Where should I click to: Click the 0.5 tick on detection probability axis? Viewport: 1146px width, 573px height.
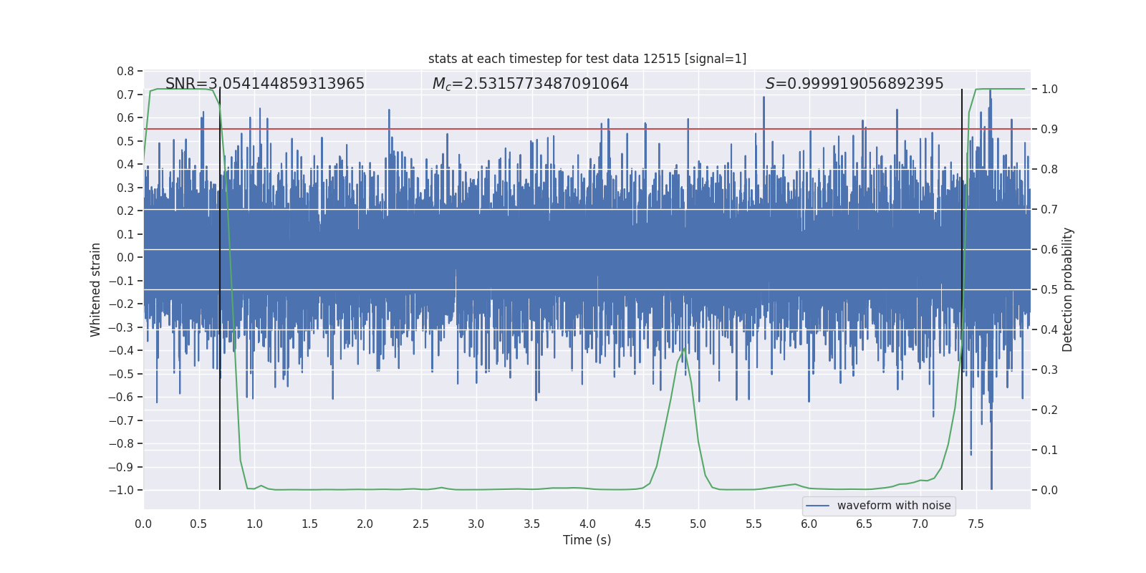point(1049,290)
